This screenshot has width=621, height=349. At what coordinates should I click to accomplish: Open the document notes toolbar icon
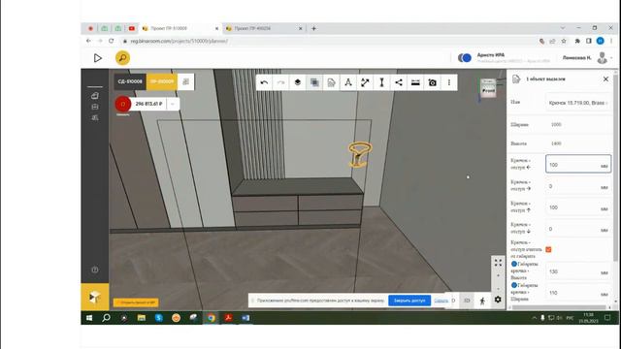tap(331, 82)
